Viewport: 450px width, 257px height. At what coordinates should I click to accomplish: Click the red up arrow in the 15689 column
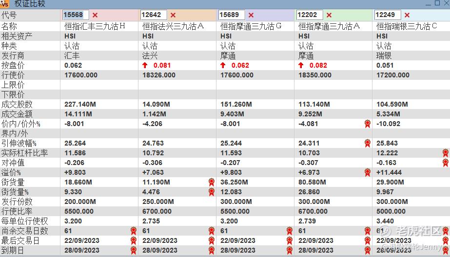(x=223, y=65)
